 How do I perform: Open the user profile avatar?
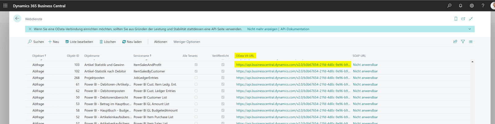493,6
